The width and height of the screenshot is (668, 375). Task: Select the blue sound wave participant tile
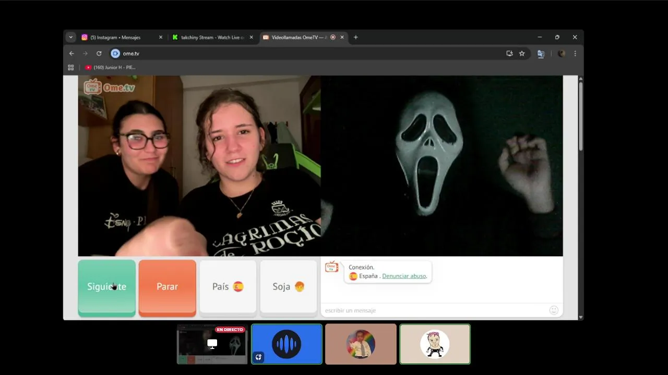click(x=287, y=344)
